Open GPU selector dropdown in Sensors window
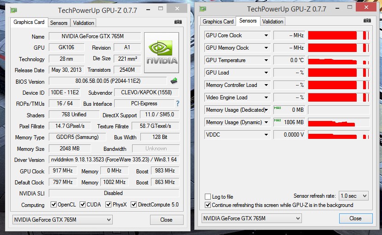The width and height of the screenshot is (382, 235). point(252,218)
